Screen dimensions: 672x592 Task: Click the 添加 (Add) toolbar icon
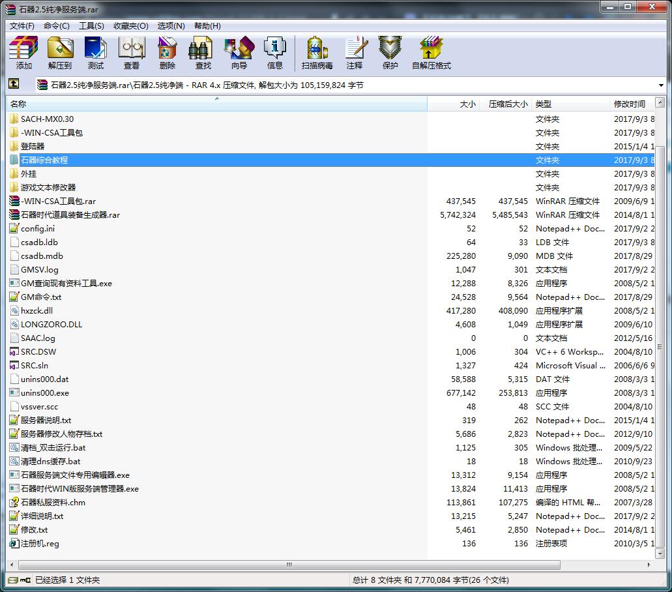click(23, 48)
